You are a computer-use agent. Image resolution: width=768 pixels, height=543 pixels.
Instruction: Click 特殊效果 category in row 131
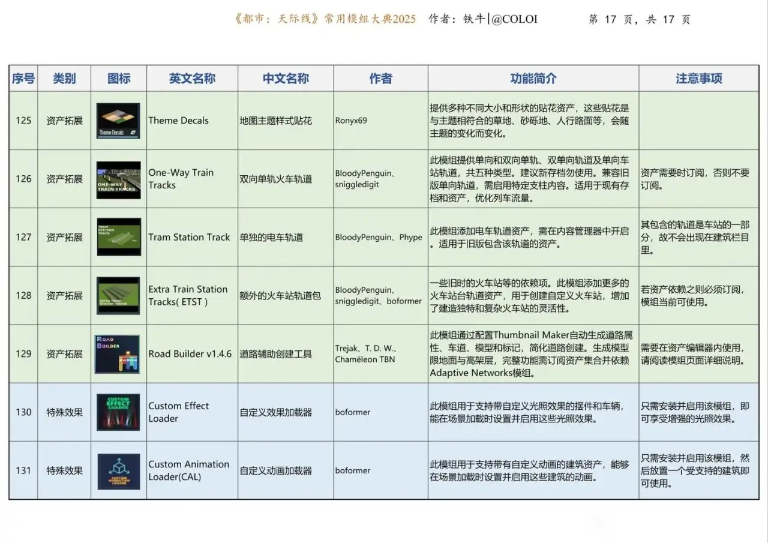tap(64, 471)
